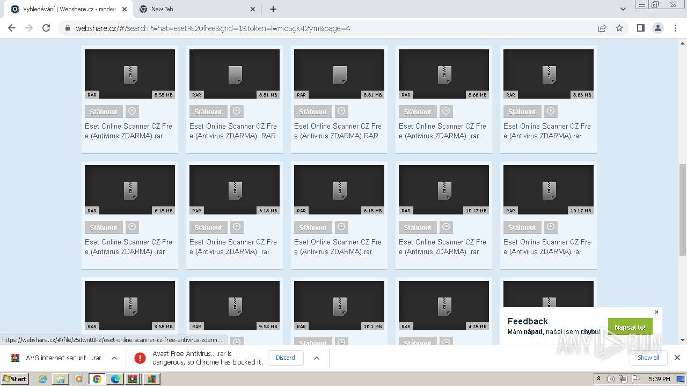The image size is (687, 386).
Task: Open the Chrome three-dot menu
Action: 675,28
